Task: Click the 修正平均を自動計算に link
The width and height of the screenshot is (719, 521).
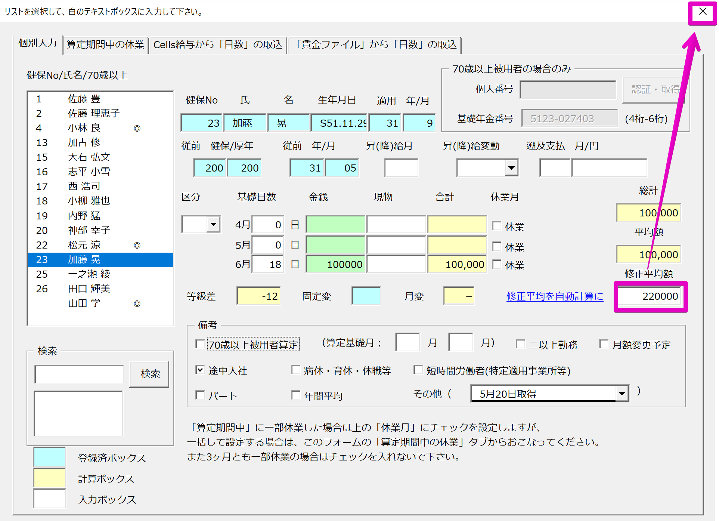Action: pyautogui.click(x=555, y=296)
